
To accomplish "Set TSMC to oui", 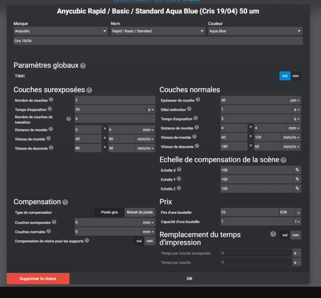I will 285,76.
